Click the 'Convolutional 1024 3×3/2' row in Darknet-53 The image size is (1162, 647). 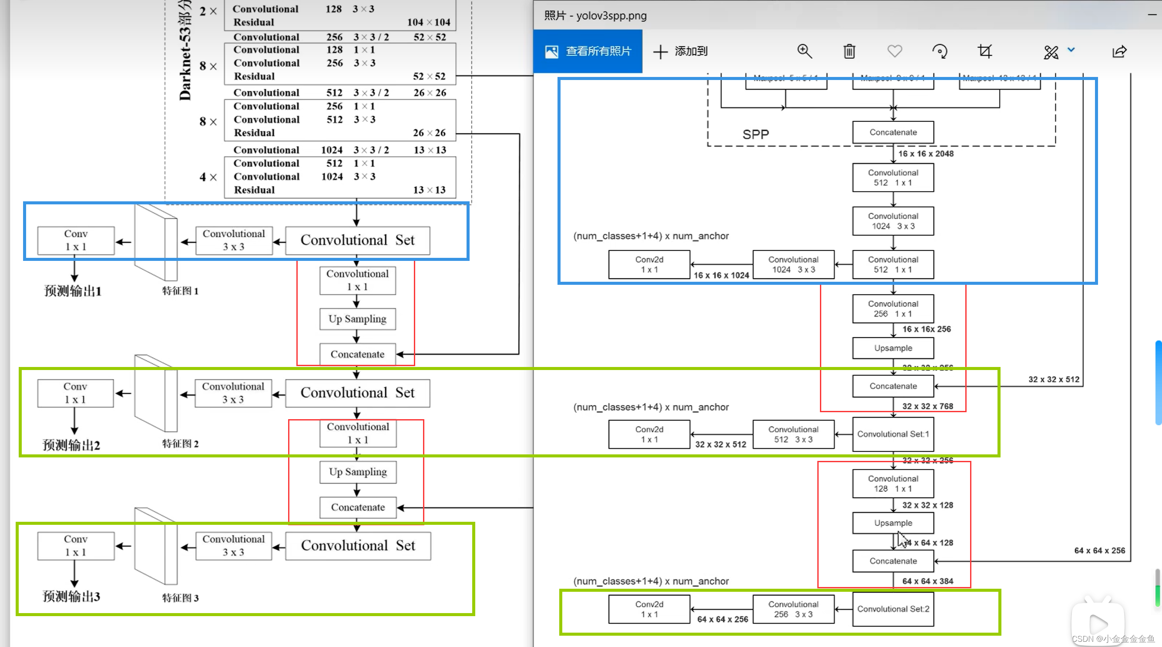[339, 150]
